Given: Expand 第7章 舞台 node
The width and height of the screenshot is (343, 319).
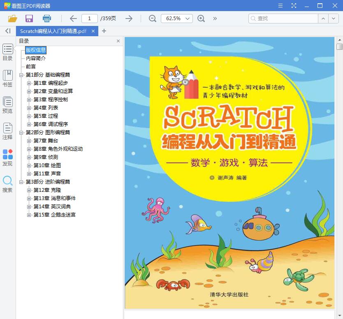Looking at the screenshot, I should point(29,141).
